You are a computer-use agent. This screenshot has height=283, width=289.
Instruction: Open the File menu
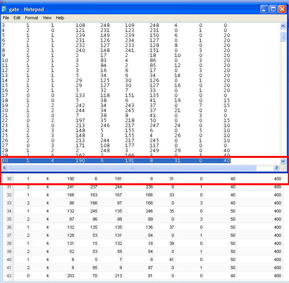point(6,18)
